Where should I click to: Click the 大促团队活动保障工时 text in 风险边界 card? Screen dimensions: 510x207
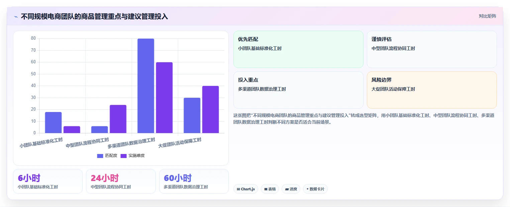393,89
